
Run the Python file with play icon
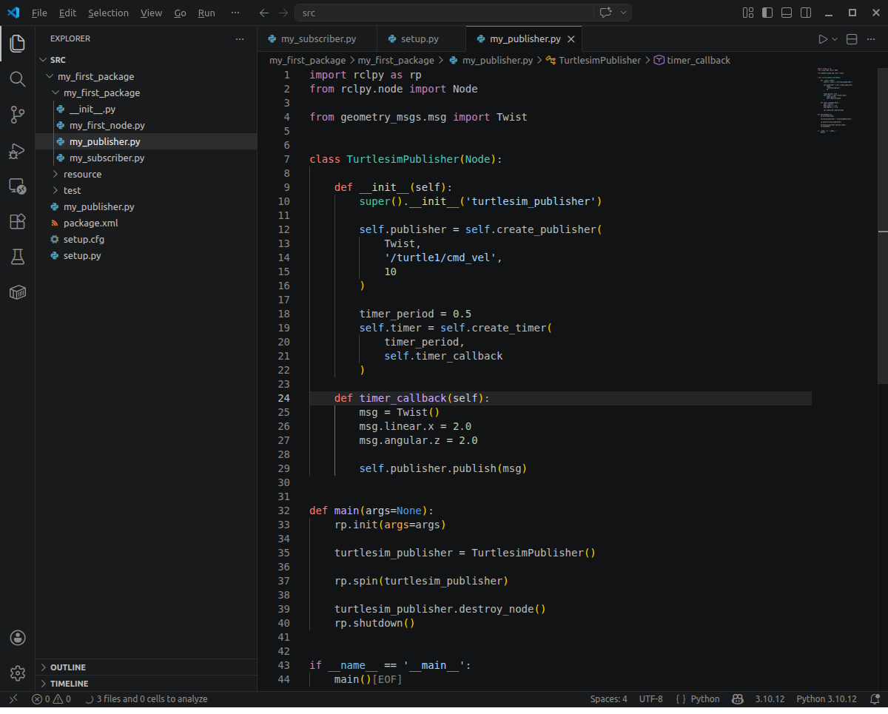[x=823, y=39]
